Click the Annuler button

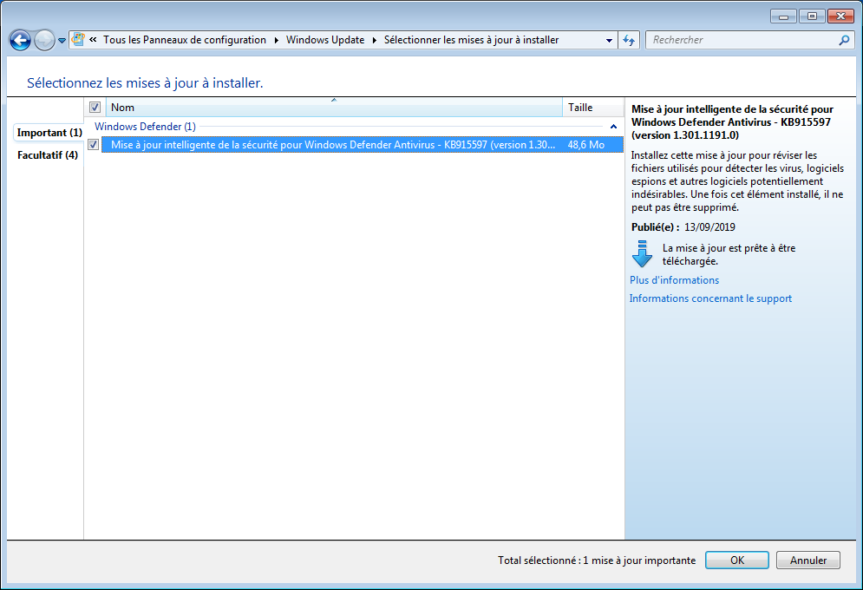pos(808,560)
